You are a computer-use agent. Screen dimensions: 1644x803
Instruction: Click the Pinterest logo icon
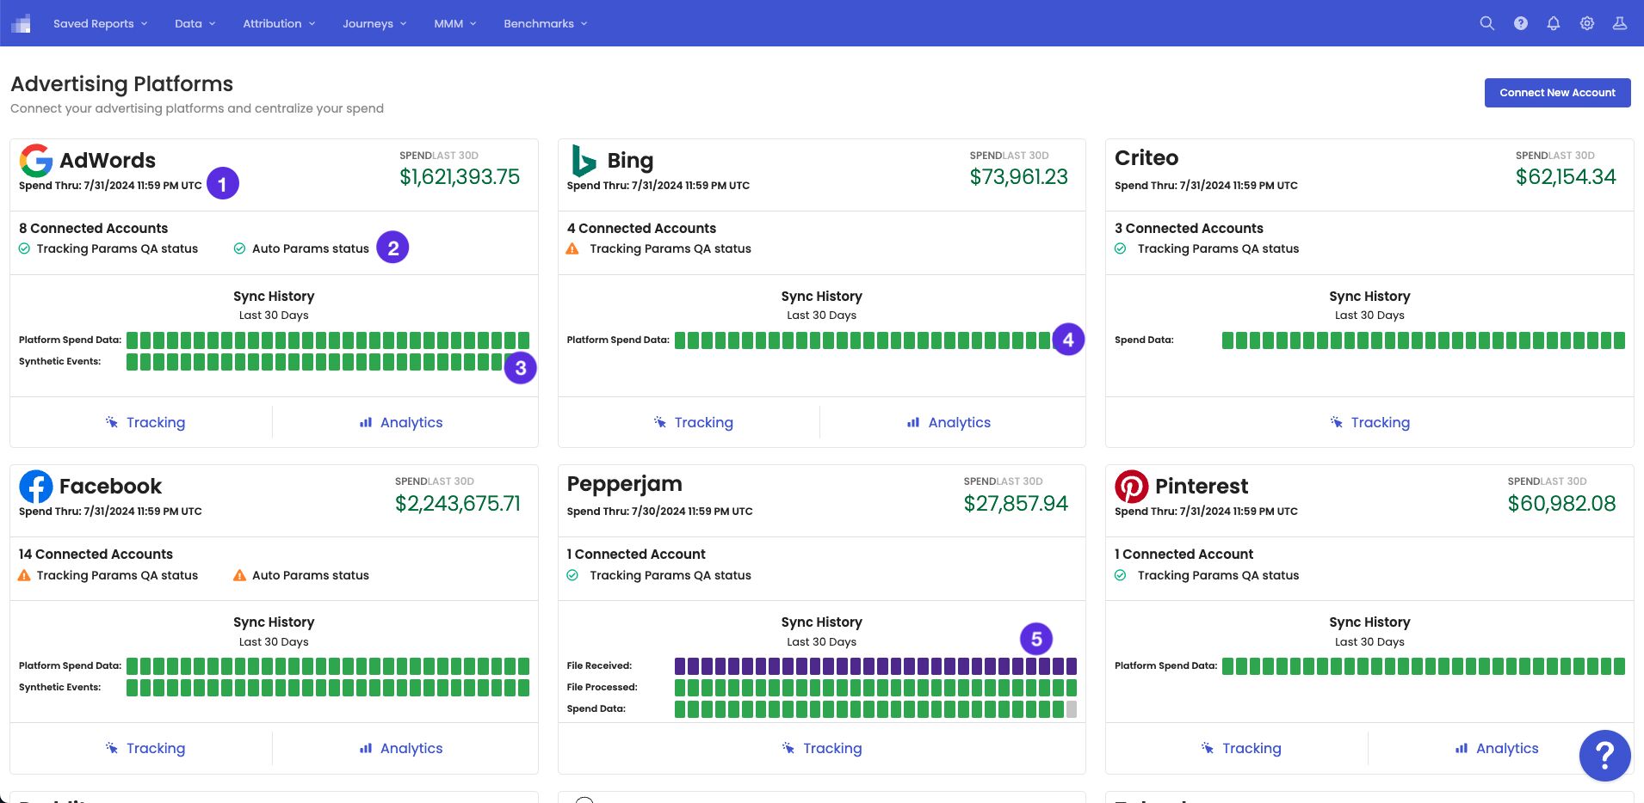point(1132,487)
